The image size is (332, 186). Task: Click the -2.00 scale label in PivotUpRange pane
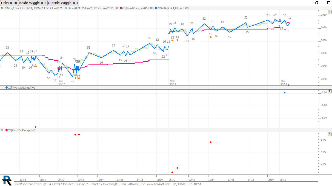click(324, 92)
